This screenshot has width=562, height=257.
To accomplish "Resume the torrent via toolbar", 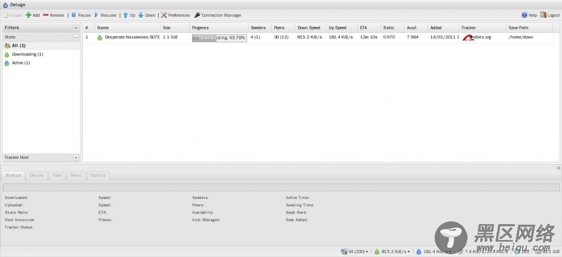I will point(105,15).
